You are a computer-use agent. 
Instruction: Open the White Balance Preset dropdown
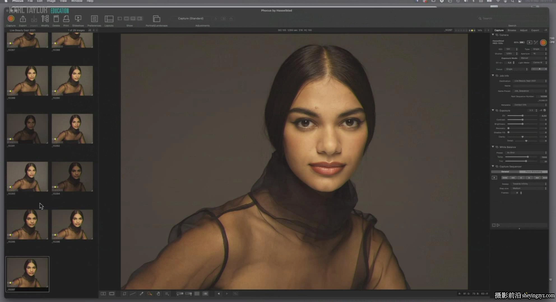526,153
